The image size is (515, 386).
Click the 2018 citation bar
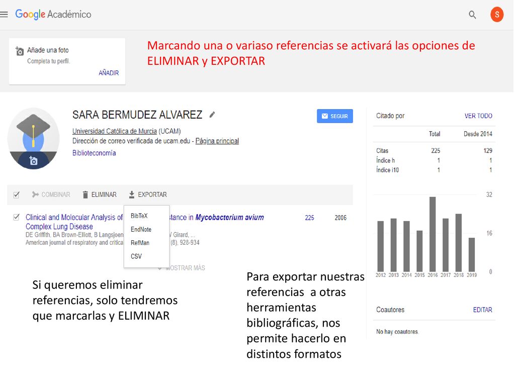point(459,243)
